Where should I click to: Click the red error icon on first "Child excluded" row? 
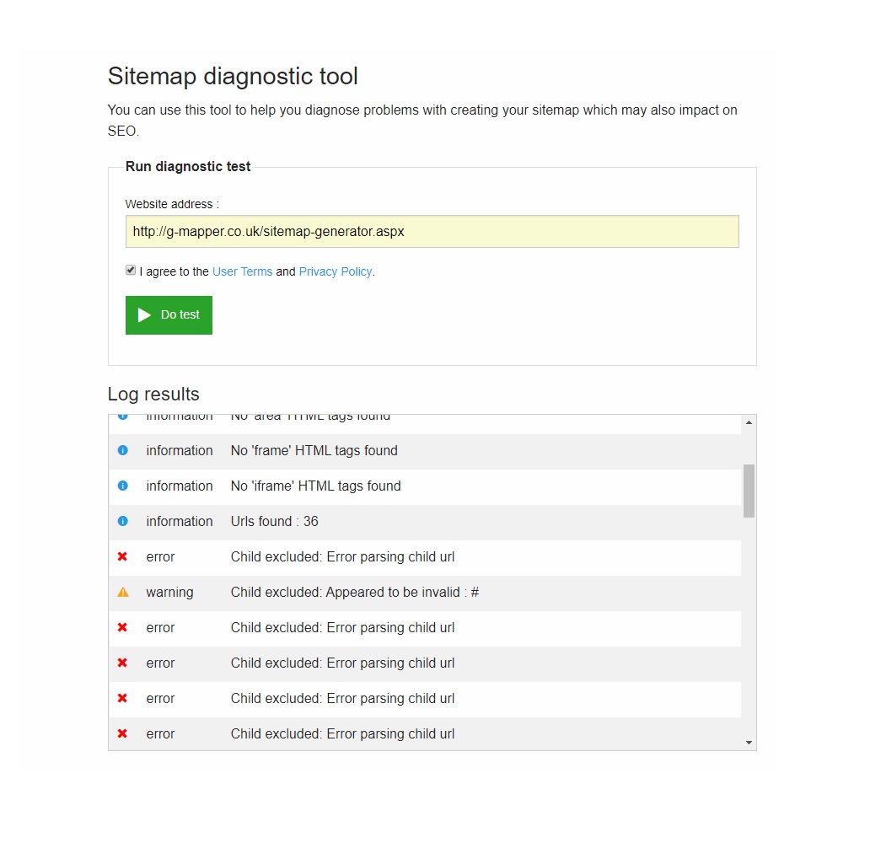123,556
